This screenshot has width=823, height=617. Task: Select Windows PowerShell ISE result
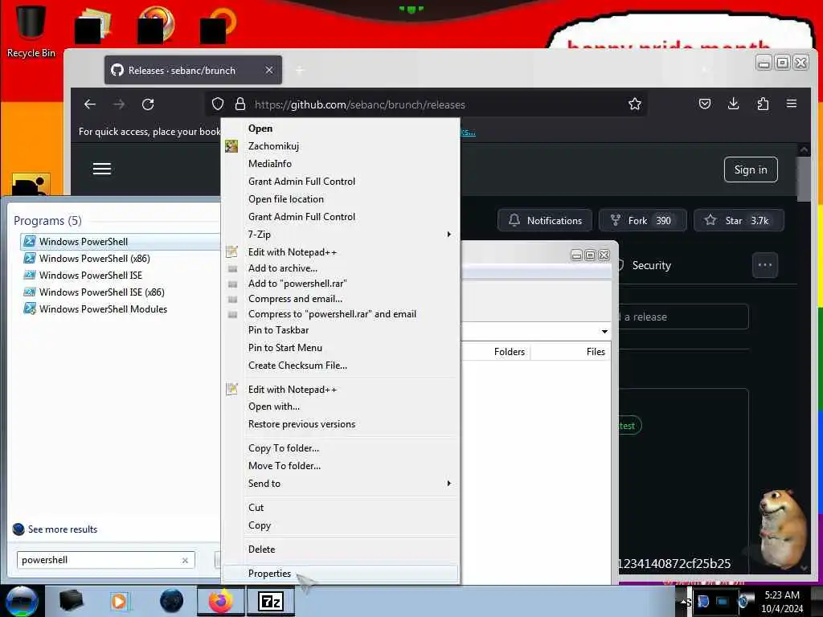coord(120,275)
